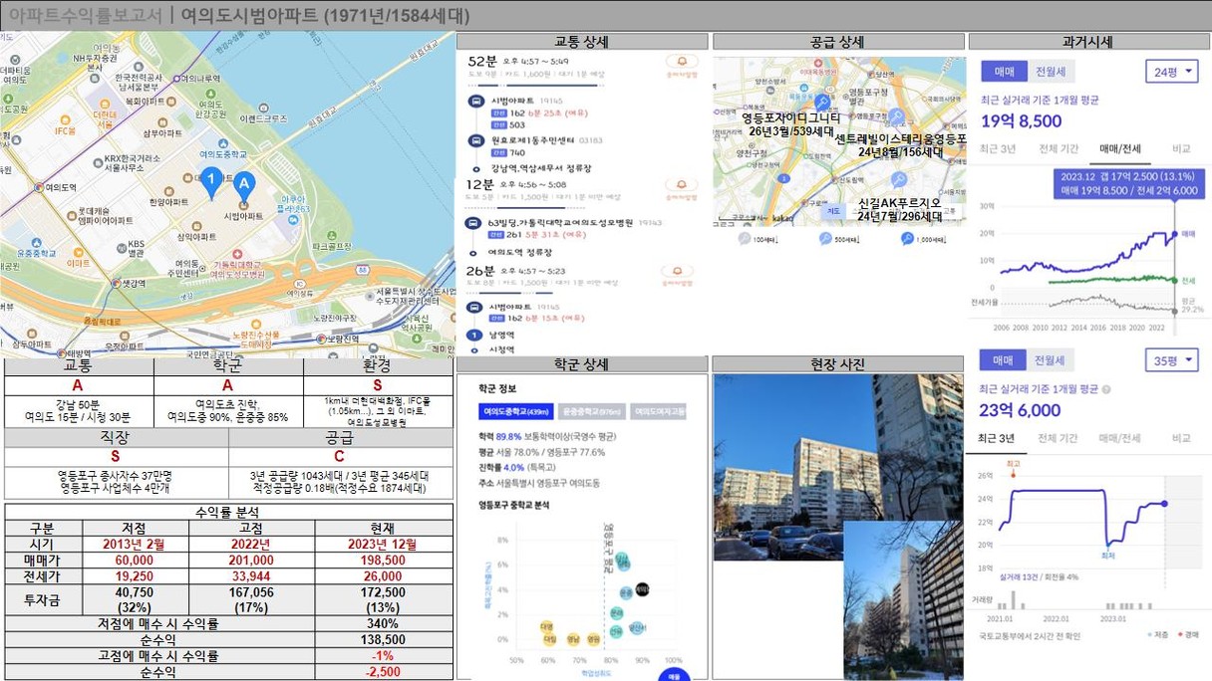Open 최근 3년 tab in 35평 panel
Image resolution: width=1212 pixels, height=681 pixels.
[998, 438]
